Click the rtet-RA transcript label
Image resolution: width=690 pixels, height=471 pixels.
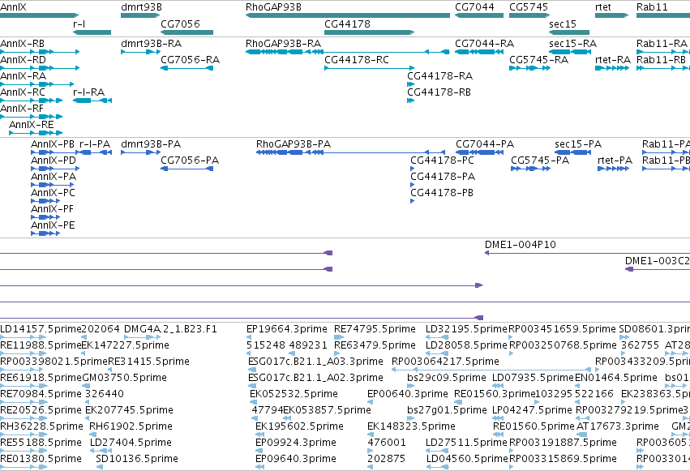pos(612,60)
